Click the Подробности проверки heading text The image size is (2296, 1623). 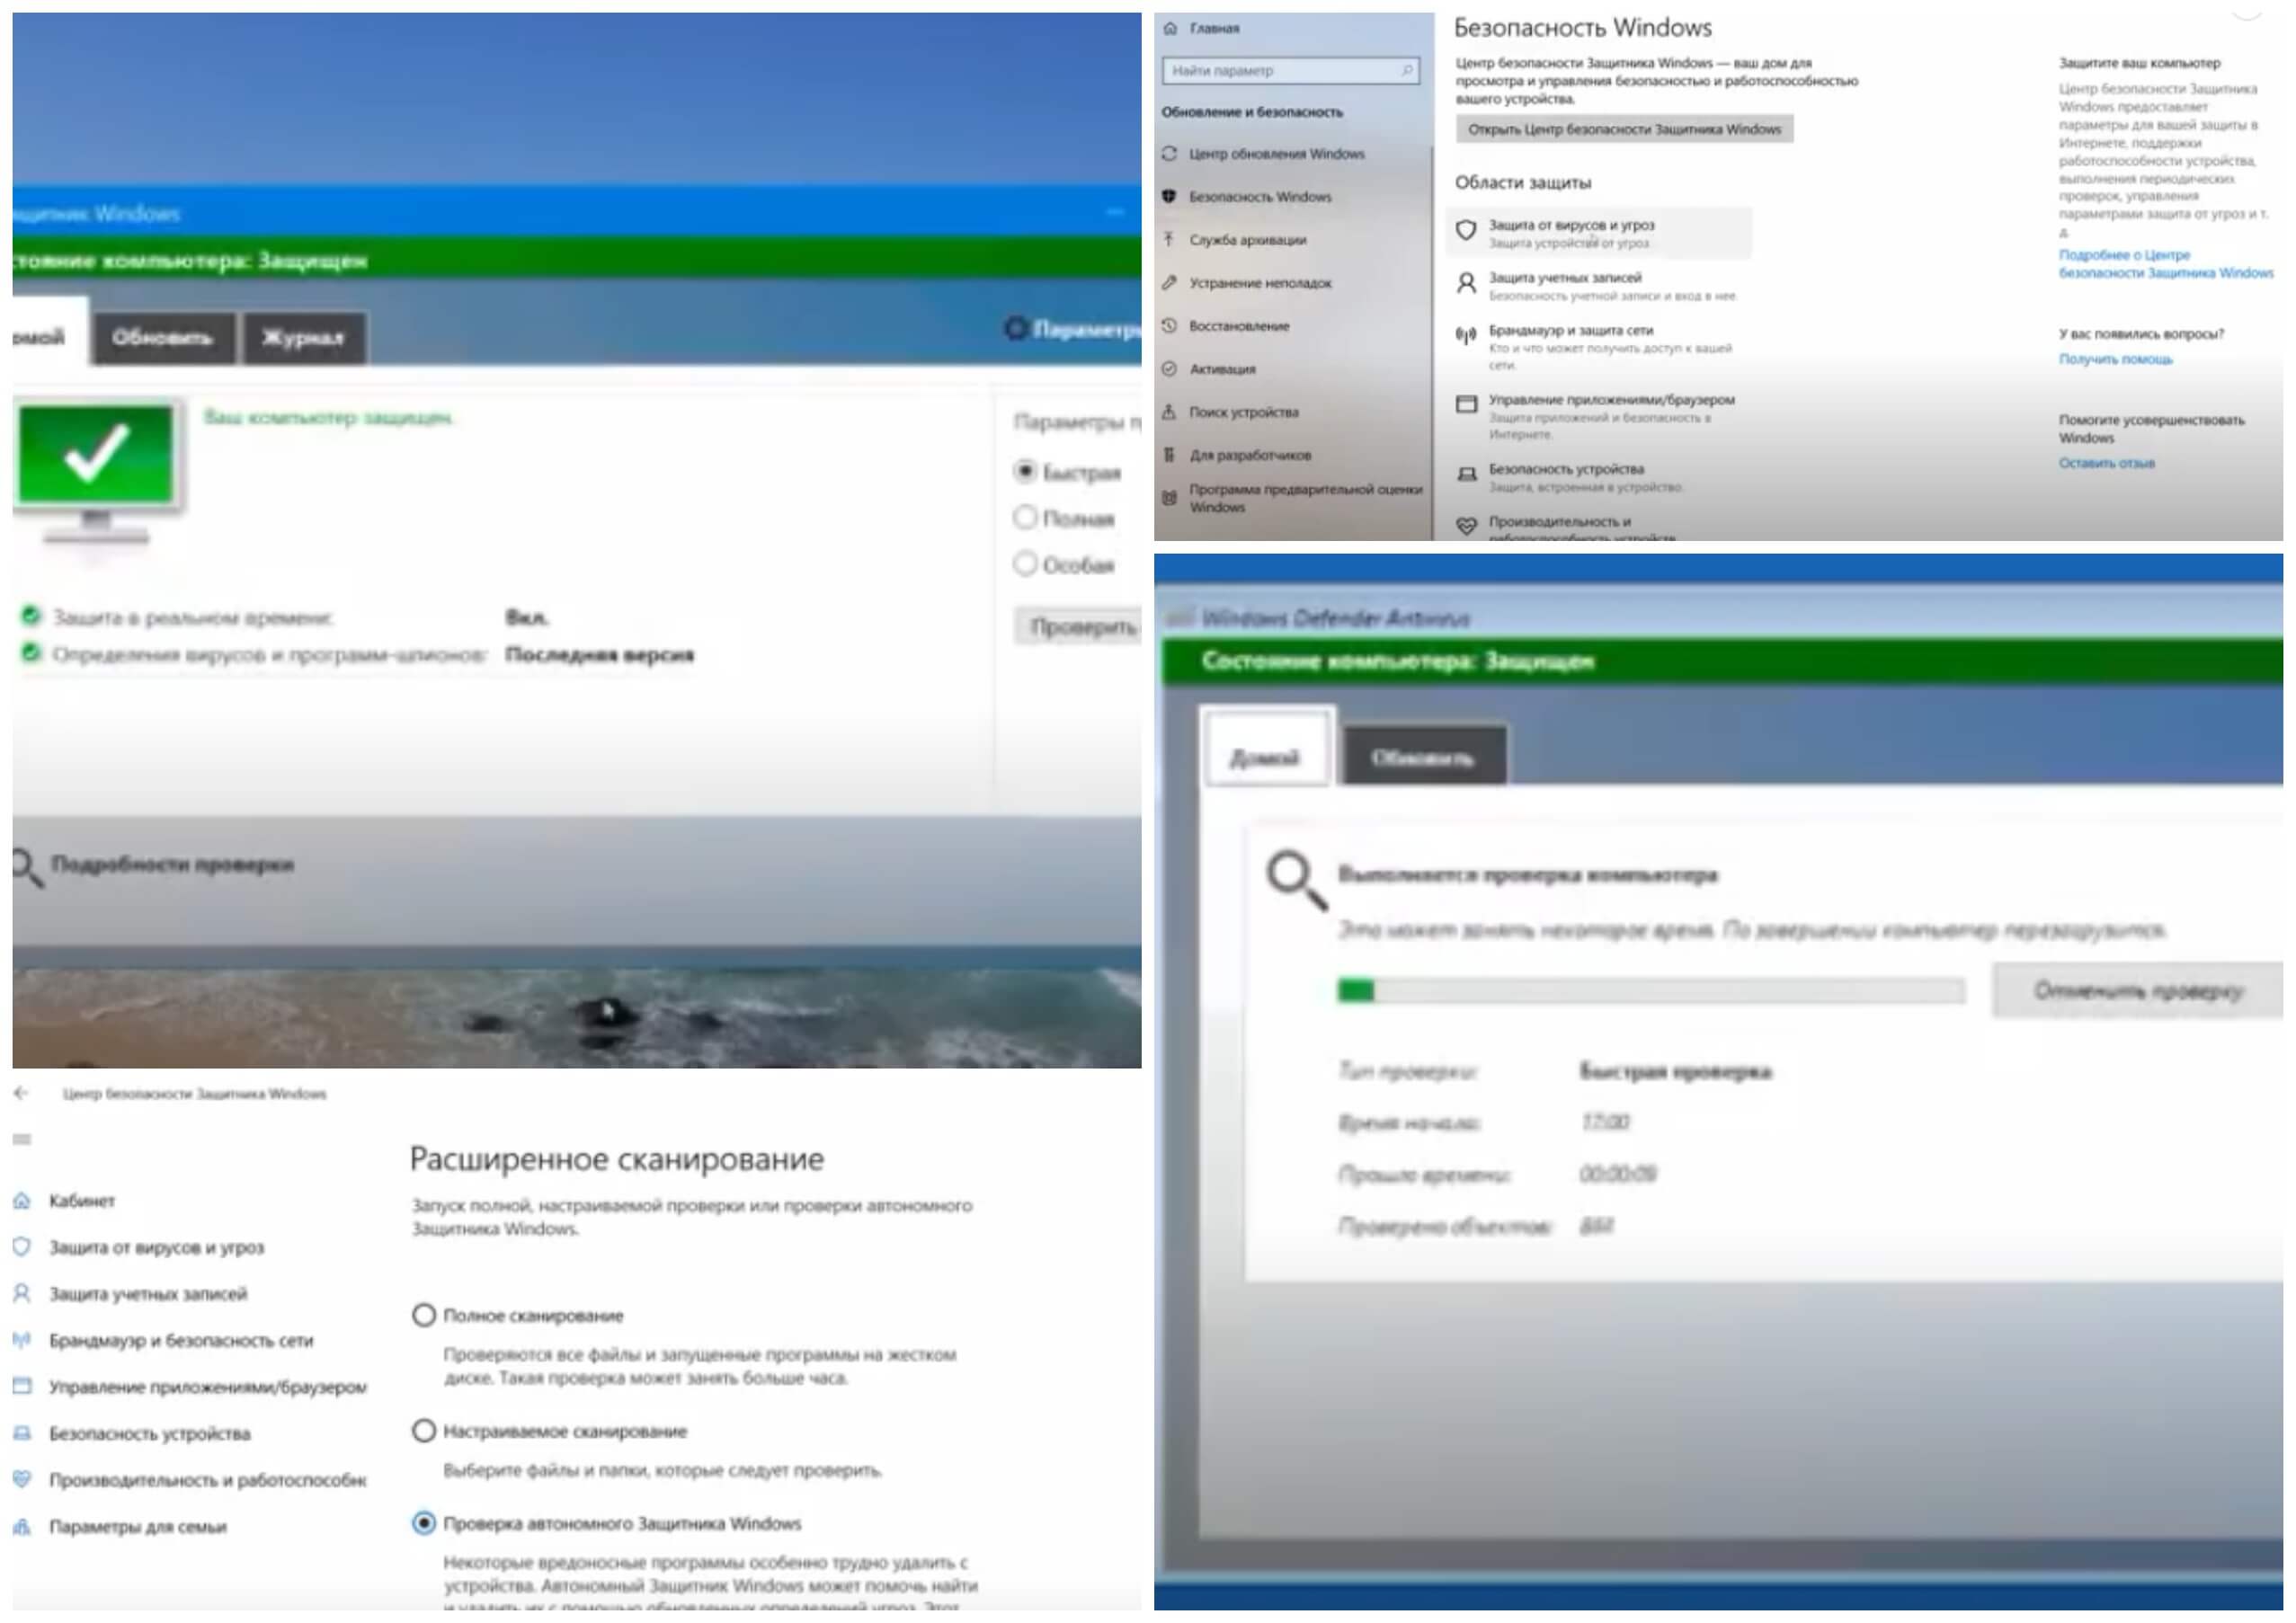click(x=172, y=865)
